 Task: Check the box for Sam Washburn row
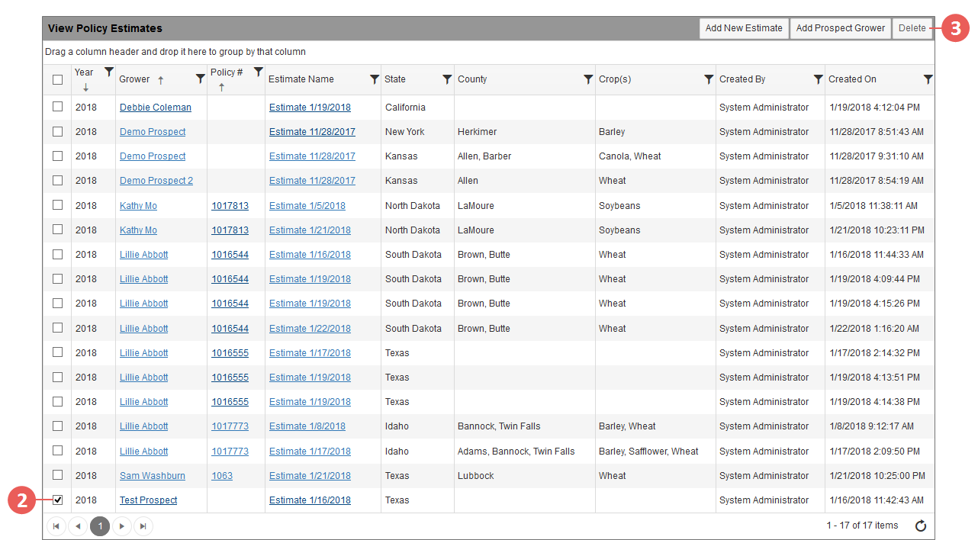pos(57,475)
